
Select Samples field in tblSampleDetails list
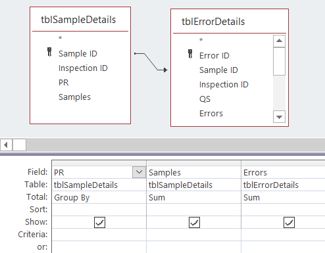(74, 97)
